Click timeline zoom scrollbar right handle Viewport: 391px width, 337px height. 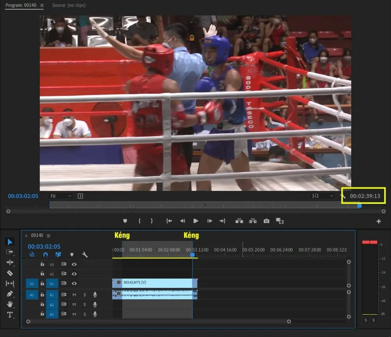289,321
